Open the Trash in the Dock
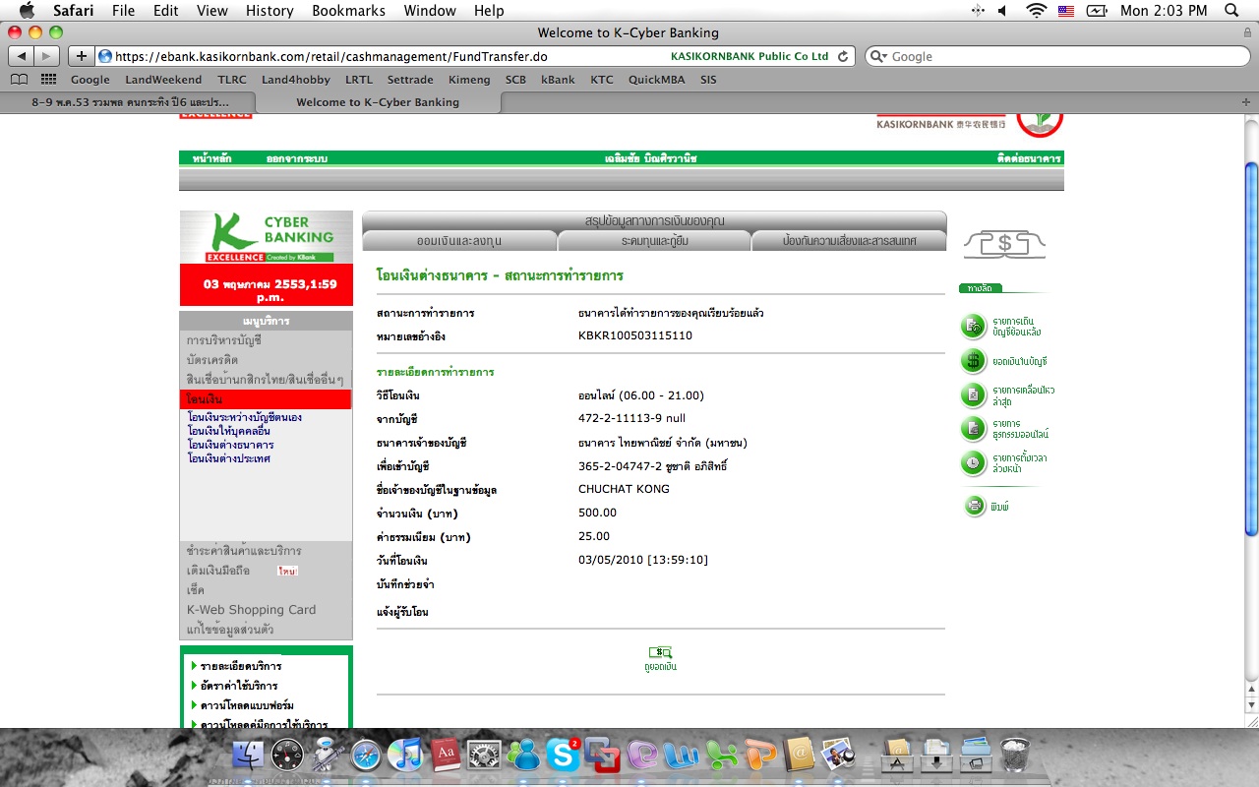 [1014, 755]
